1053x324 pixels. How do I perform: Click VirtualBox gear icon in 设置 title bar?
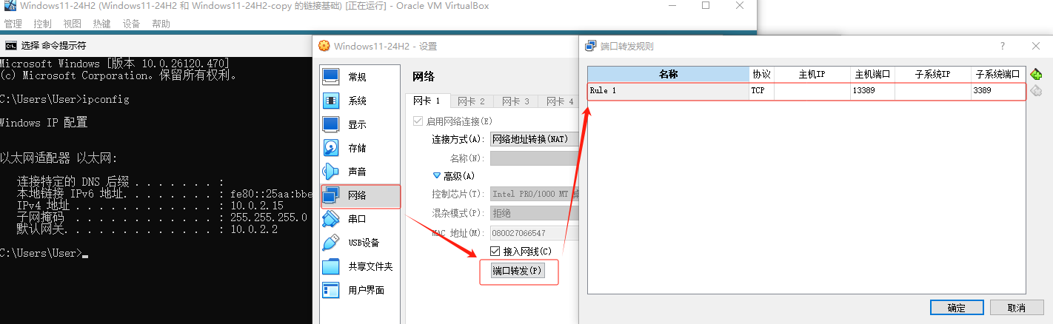click(x=324, y=46)
